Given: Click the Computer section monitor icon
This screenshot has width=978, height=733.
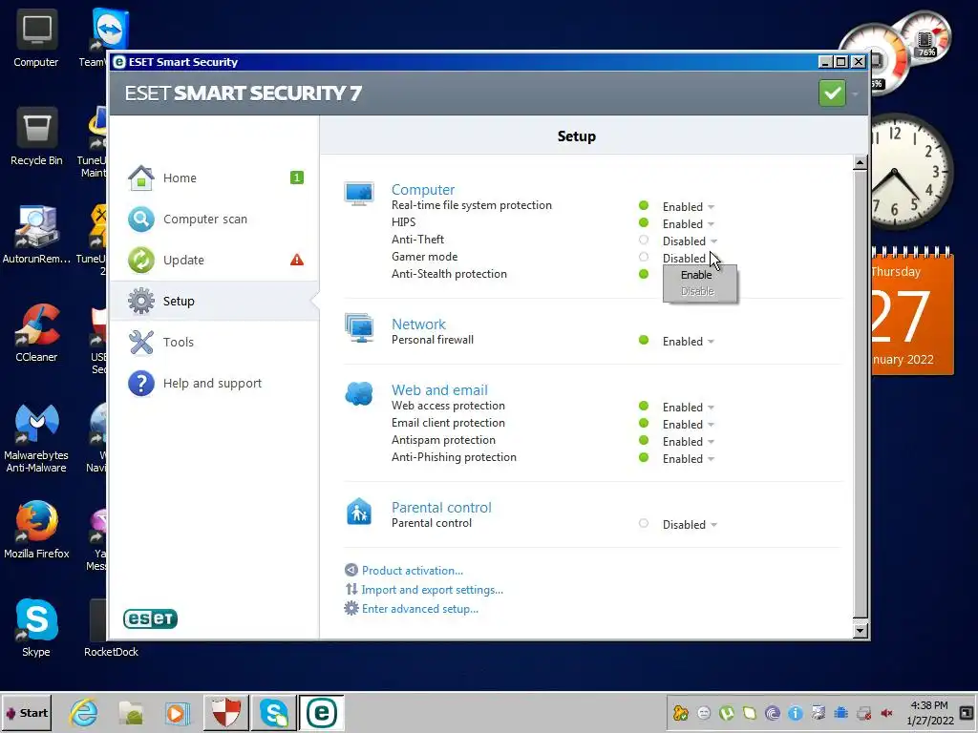Looking at the screenshot, I should click(359, 194).
